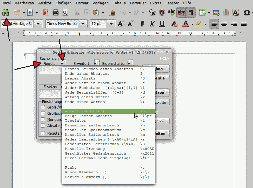This screenshot has height=188, width=253.
Task: Click the insert image icon
Action: 216,13
